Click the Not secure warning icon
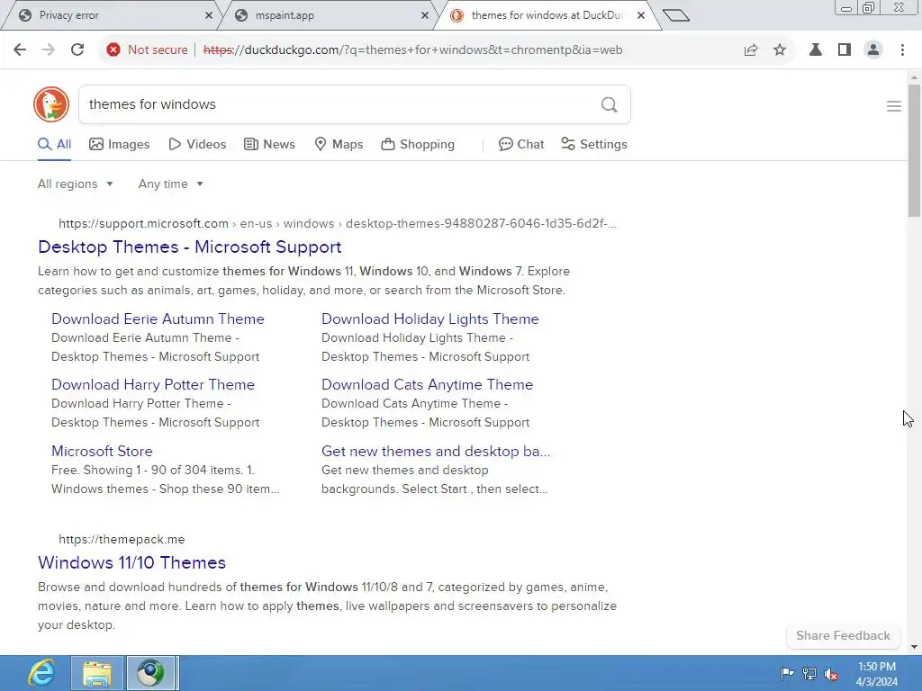 pos(113,50)
